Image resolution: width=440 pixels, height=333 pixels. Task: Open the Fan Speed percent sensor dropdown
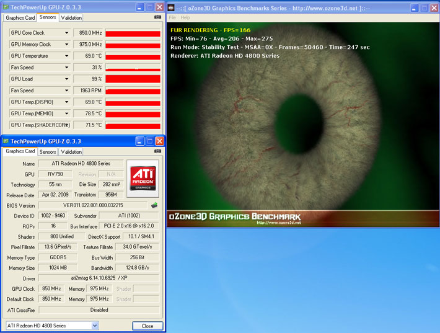66,68
